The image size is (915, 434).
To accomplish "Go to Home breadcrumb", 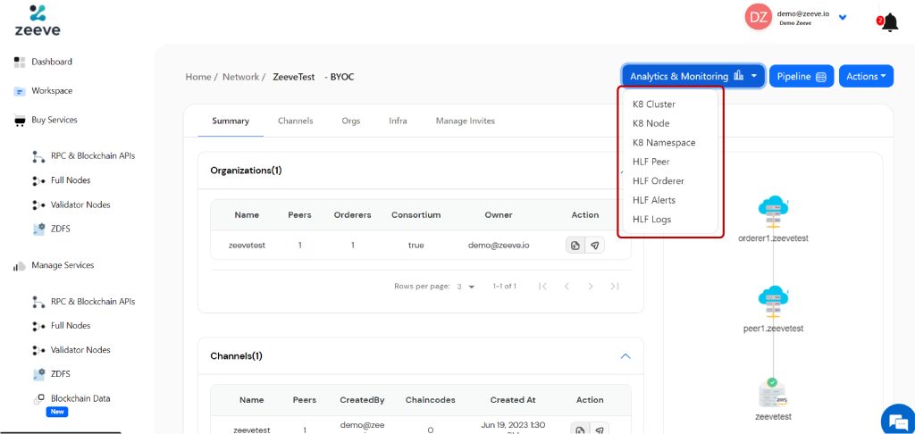I will tap(198, 77).
